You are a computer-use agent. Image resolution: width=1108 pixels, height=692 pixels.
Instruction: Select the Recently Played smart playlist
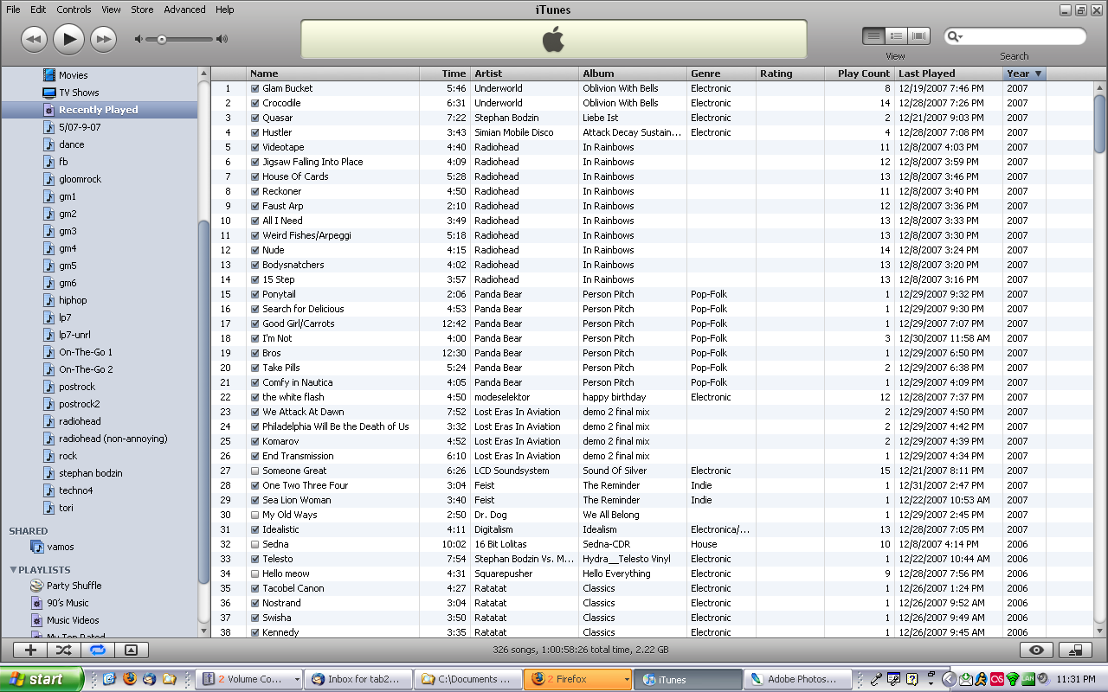tap(99, 110)
